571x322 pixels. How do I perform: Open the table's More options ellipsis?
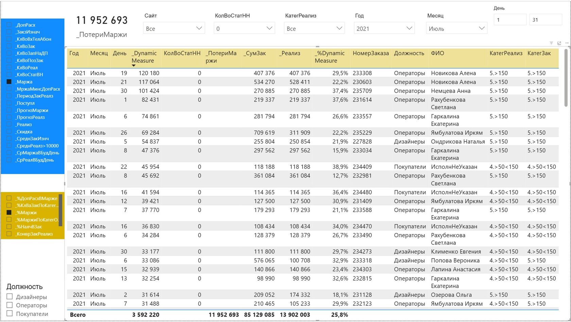[x=567, y=43]
